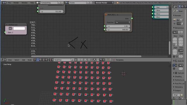The height and width of the screenshot is (105, 187).
Task: Copy selected nodes to clipboard icon
Action: [x=107, y=60]
